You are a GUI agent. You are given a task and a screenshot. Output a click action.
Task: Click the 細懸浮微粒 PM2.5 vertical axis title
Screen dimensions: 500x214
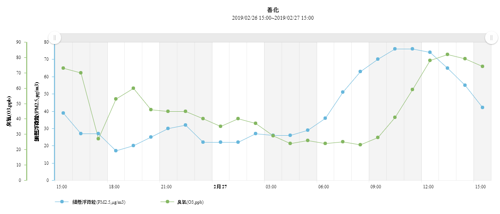[x=37, y=111]
